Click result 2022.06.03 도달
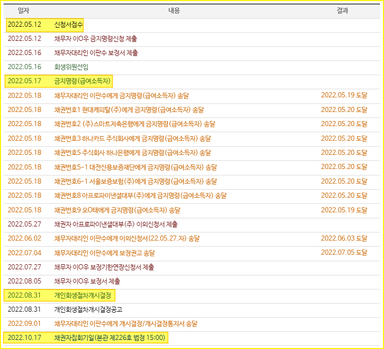This screenshot has height=349, width=384. (x=344, y=238)
